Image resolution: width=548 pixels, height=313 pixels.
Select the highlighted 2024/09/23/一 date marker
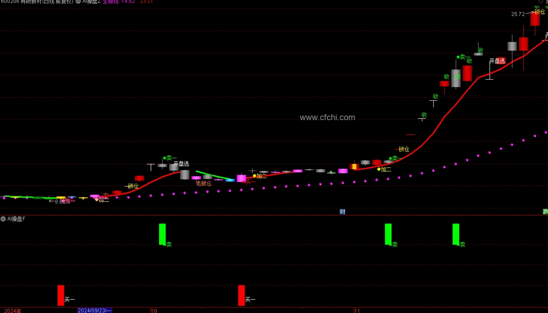click(x=95, y=310)
